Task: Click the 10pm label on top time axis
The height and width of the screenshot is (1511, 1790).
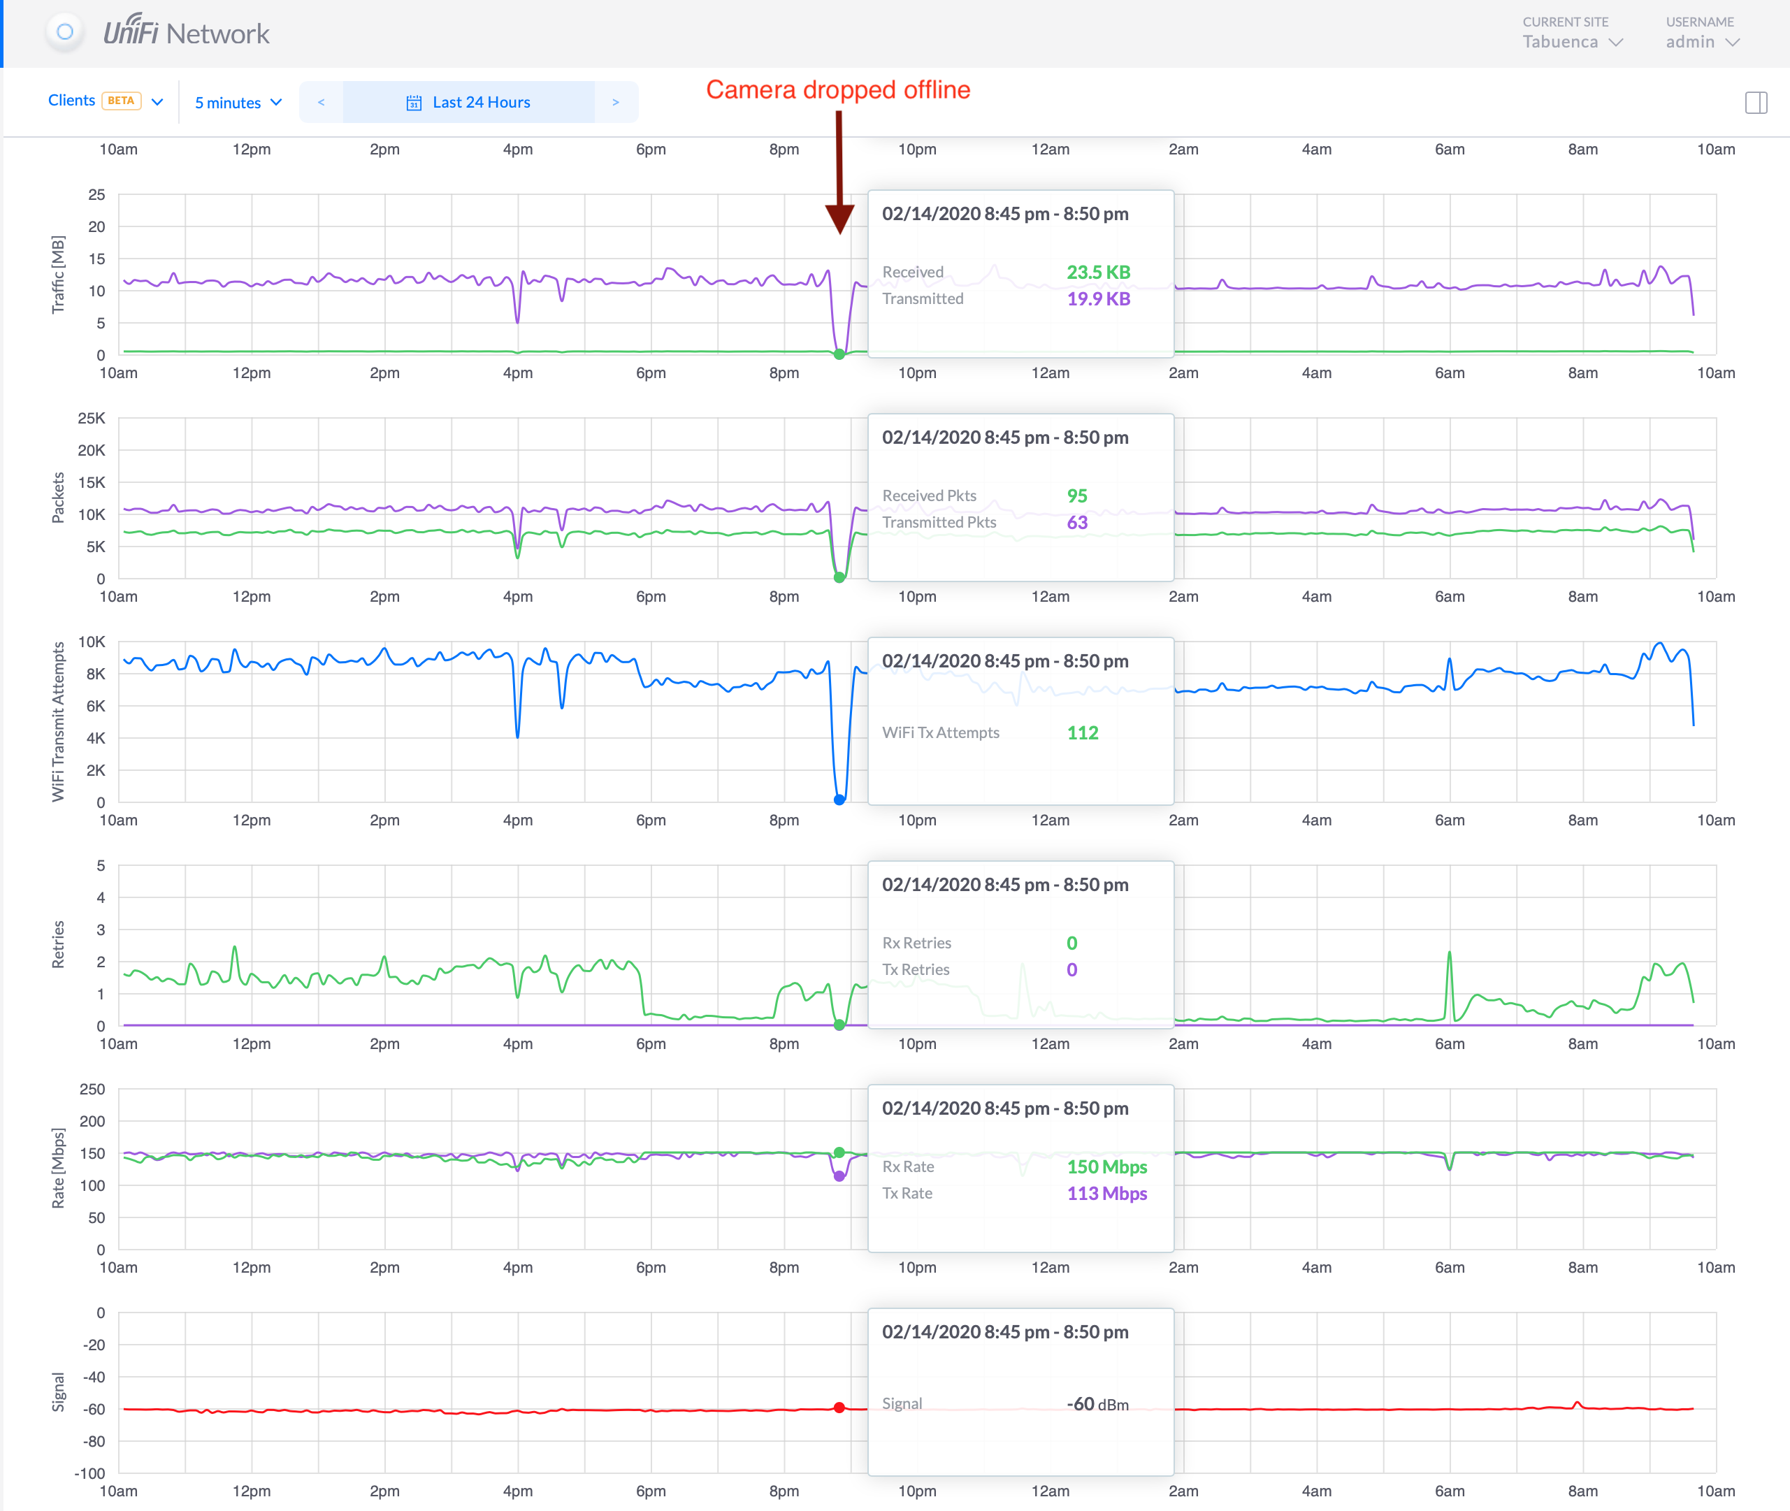Action: [916, 149]
